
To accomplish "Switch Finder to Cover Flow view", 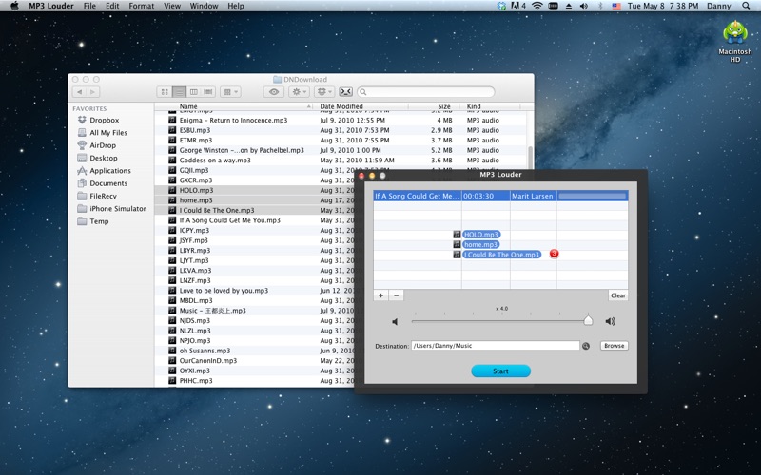I will tap(208, 91).
